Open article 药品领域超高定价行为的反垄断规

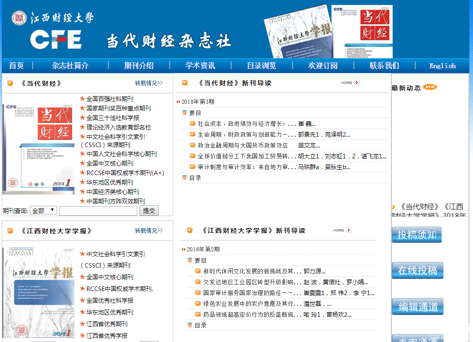click(251, 314)
